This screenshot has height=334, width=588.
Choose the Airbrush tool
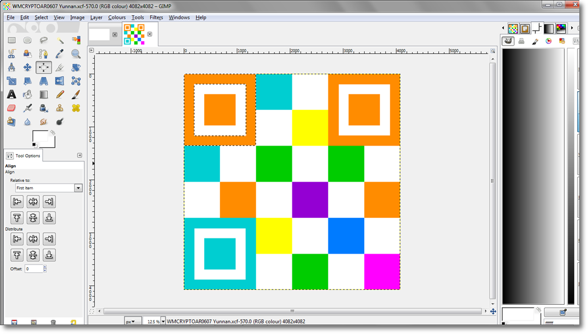pos(27,108)
